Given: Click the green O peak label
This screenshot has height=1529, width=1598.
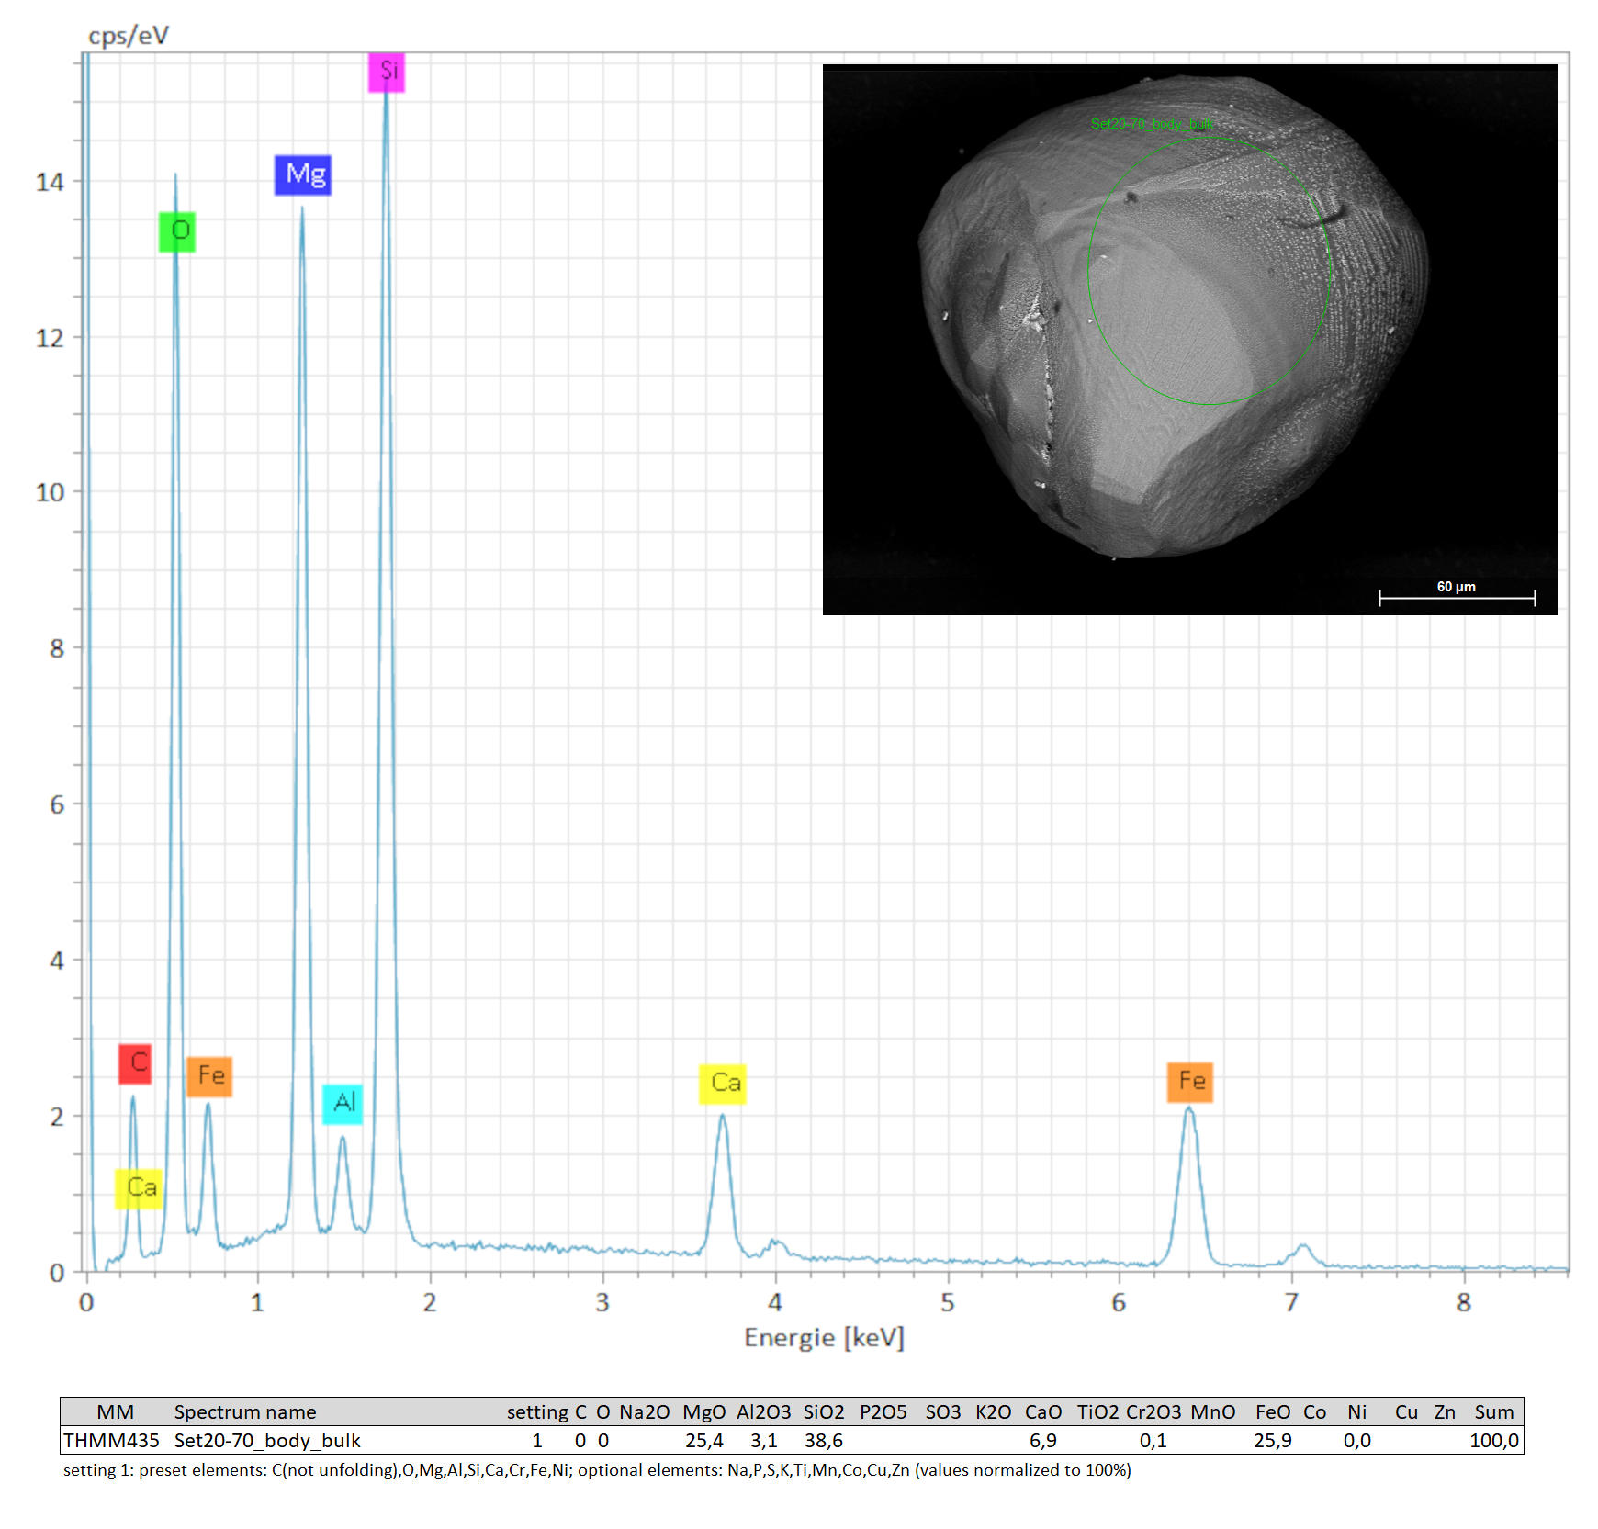Looking at the screenshot, I should coord(177,231).
